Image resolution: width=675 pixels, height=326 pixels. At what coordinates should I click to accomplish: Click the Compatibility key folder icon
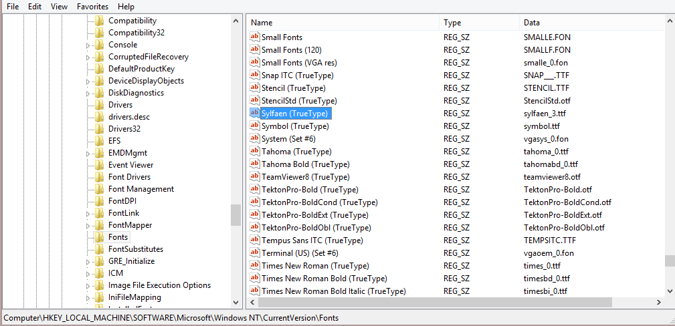point(99,21)
